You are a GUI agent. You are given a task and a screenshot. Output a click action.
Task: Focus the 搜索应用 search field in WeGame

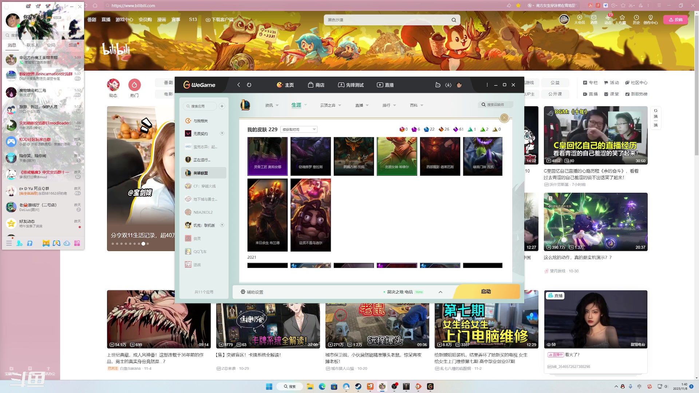[x=200, y=106]
